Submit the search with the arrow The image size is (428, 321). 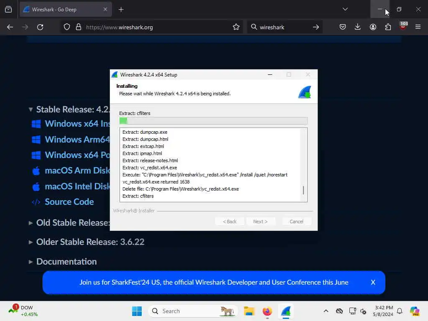[316, 27]
